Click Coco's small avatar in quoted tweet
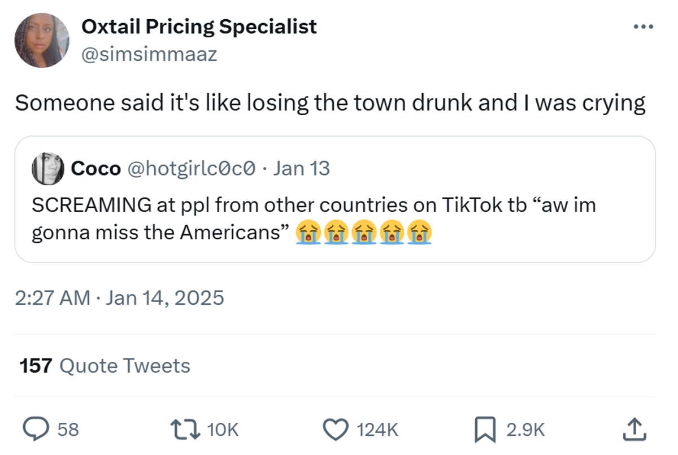This screenshot has height=455, width=678. [47, 168]
